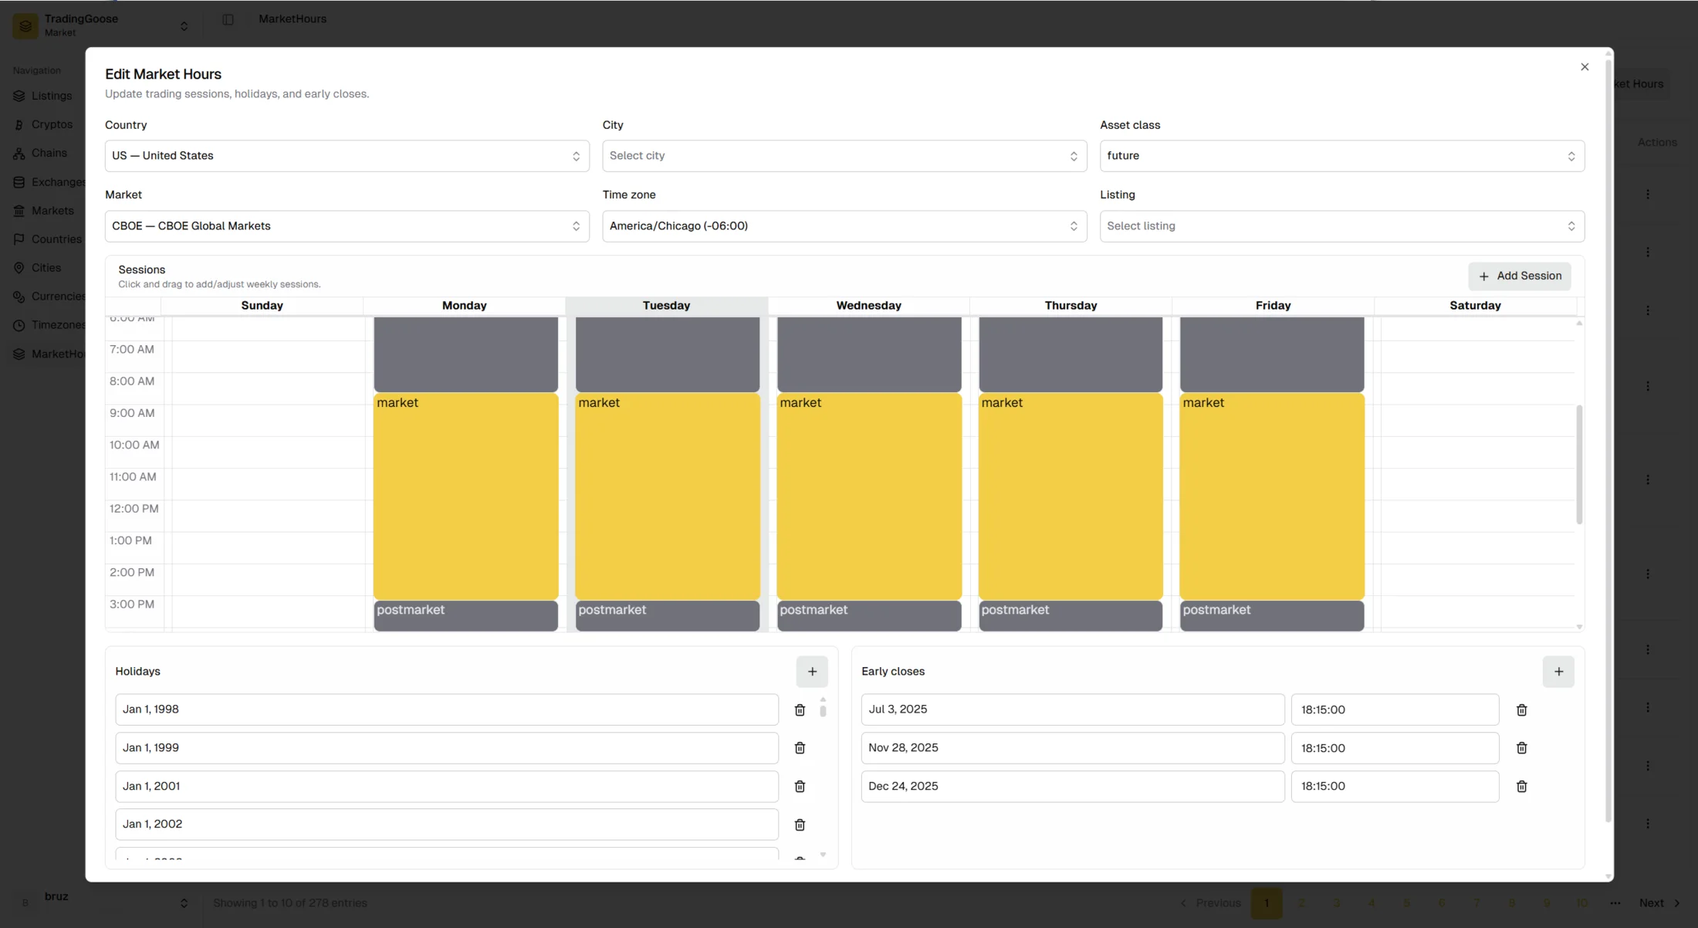Edit the Jan 1, 1999 holiday date
The height and width of the screenshot is (928, 1698).
pos(447,748)
